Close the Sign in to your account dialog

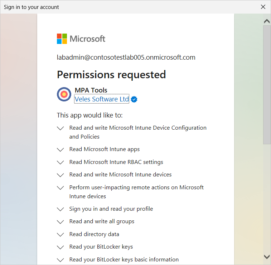(x=263, y=7)
